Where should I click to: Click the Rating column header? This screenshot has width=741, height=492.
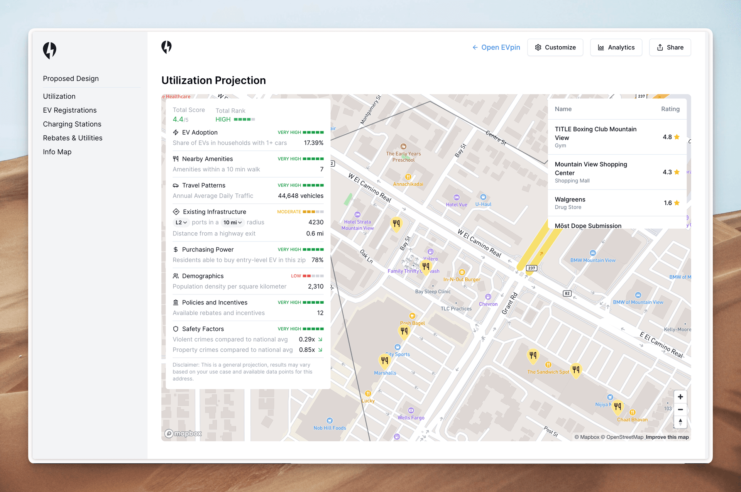tap(670, 109)
